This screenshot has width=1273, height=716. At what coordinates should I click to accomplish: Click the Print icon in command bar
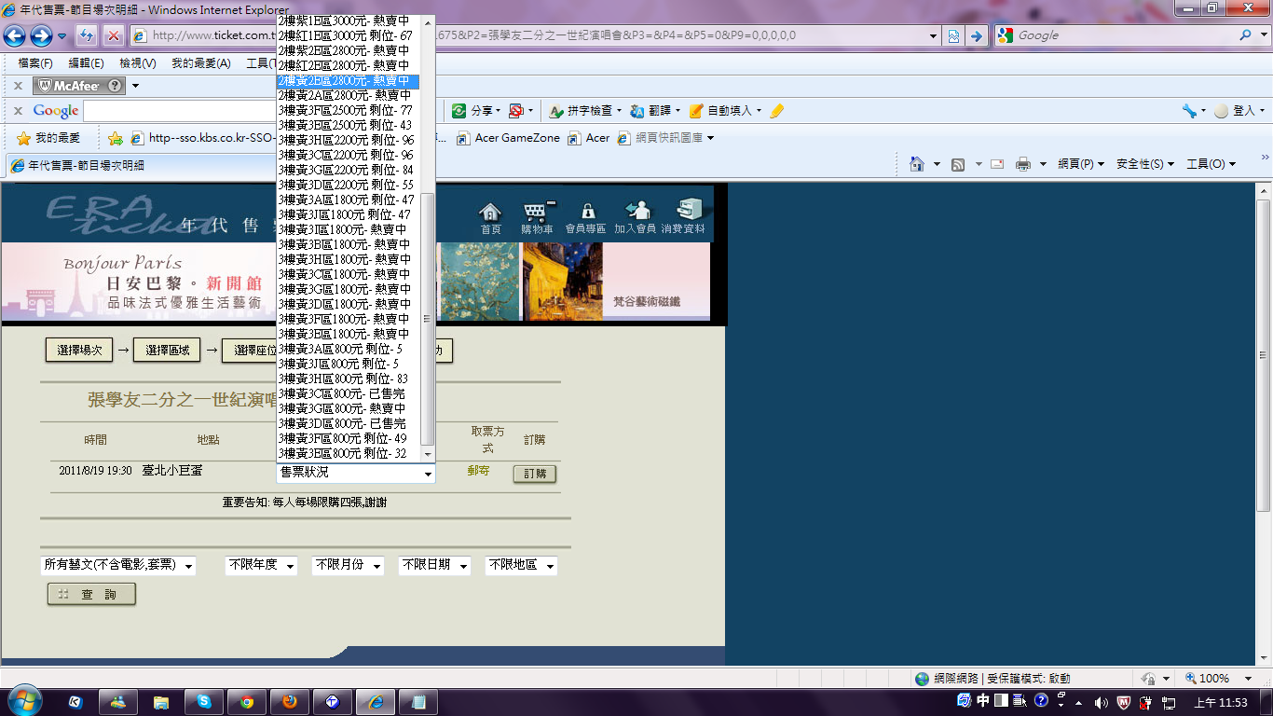pos(1023,164)
